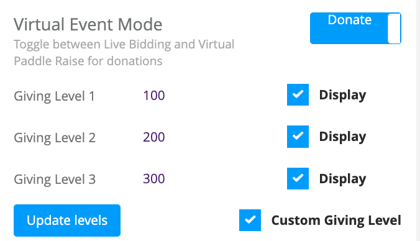The width and height of the screenshot is (420, 241).
Task: Click the Display label beside Giving Level 1
Action: 342,95
